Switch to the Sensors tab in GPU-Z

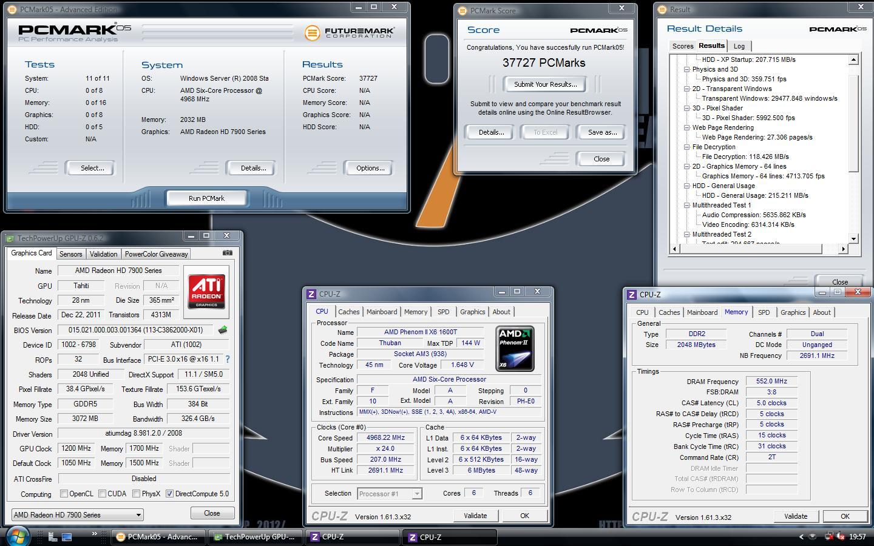click(70, 254)
